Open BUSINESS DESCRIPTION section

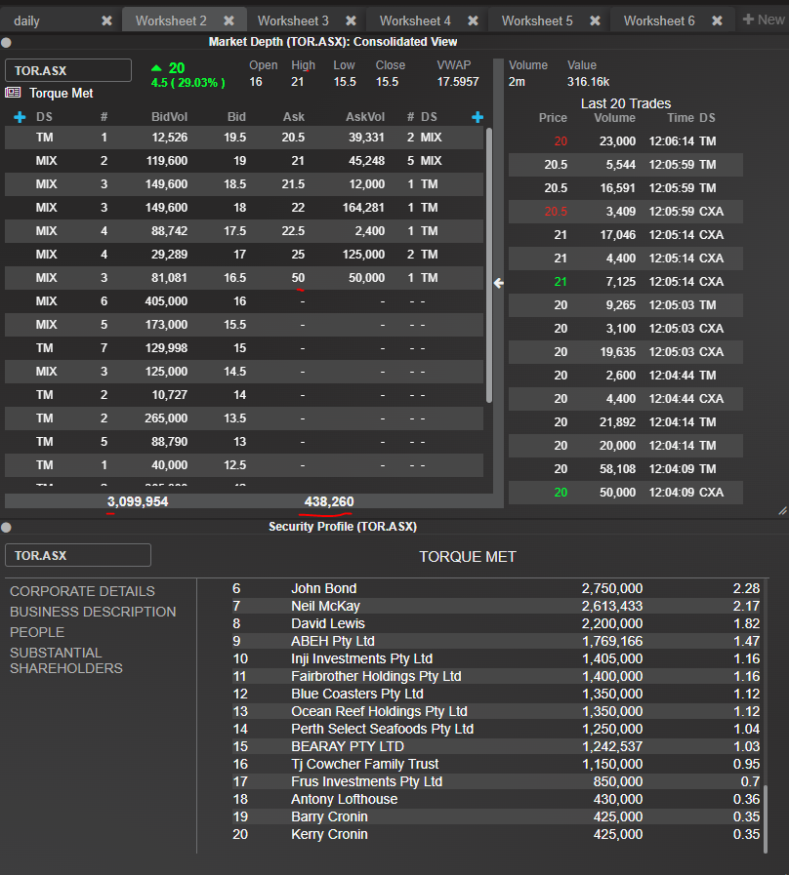tap(93, 612)
